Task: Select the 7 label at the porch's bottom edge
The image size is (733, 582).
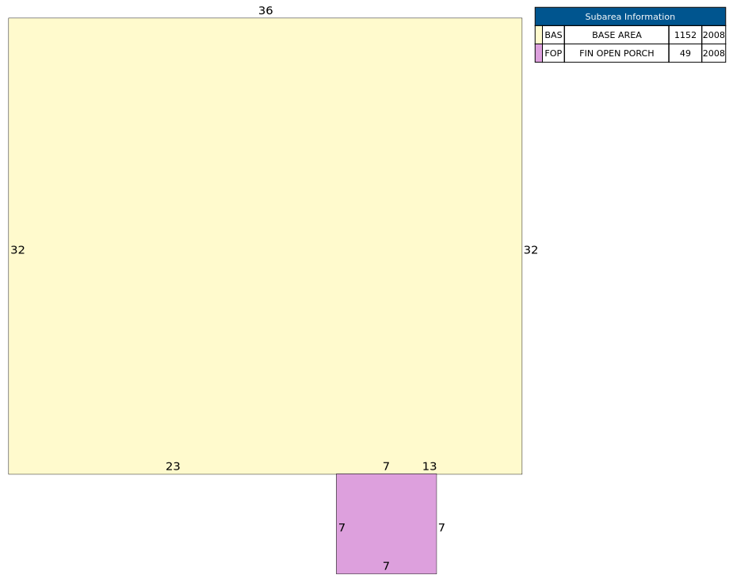Action: pyautogui.click(x=386, y=566)
